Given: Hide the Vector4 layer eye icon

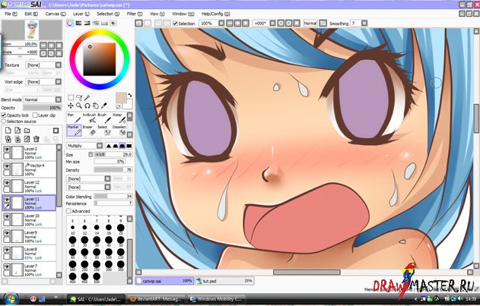Looking at the screenshot, I should [6, 166].
